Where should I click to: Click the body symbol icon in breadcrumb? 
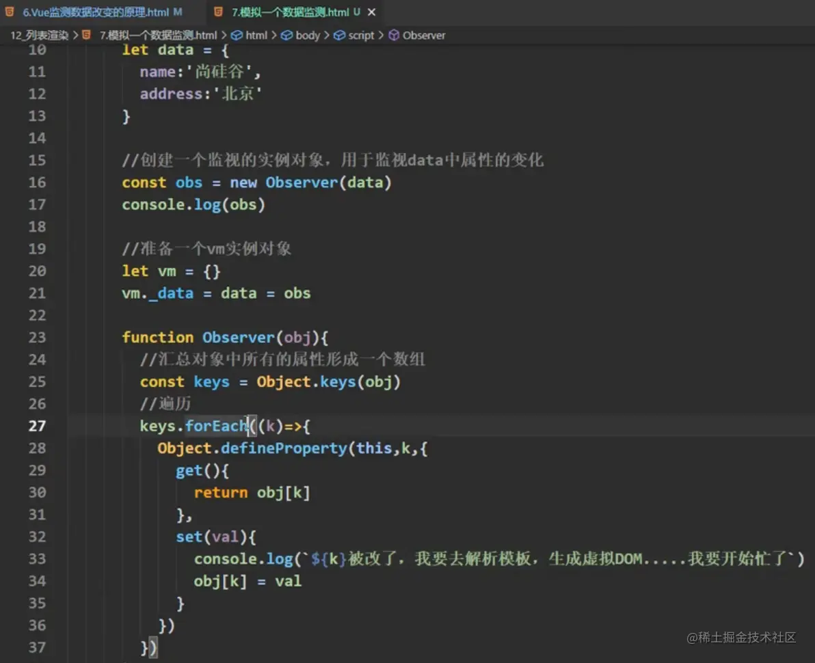[286, 36]
